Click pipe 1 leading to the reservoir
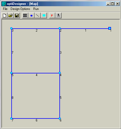The width and height of the screenshot is (121, 129). [85, 29]
